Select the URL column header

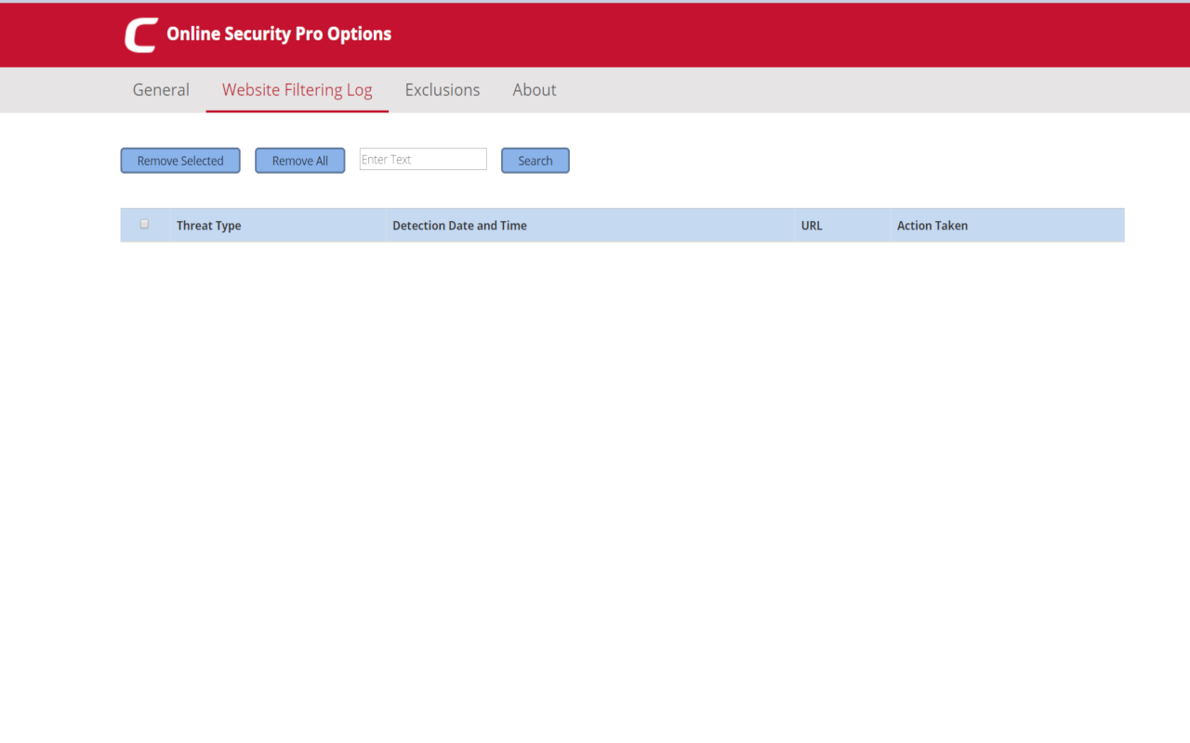click(x=811, y=225)
